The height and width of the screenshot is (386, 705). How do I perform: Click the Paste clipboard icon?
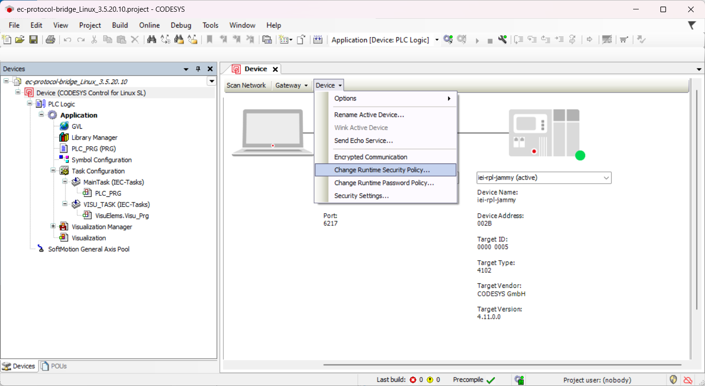pos(121,40)
